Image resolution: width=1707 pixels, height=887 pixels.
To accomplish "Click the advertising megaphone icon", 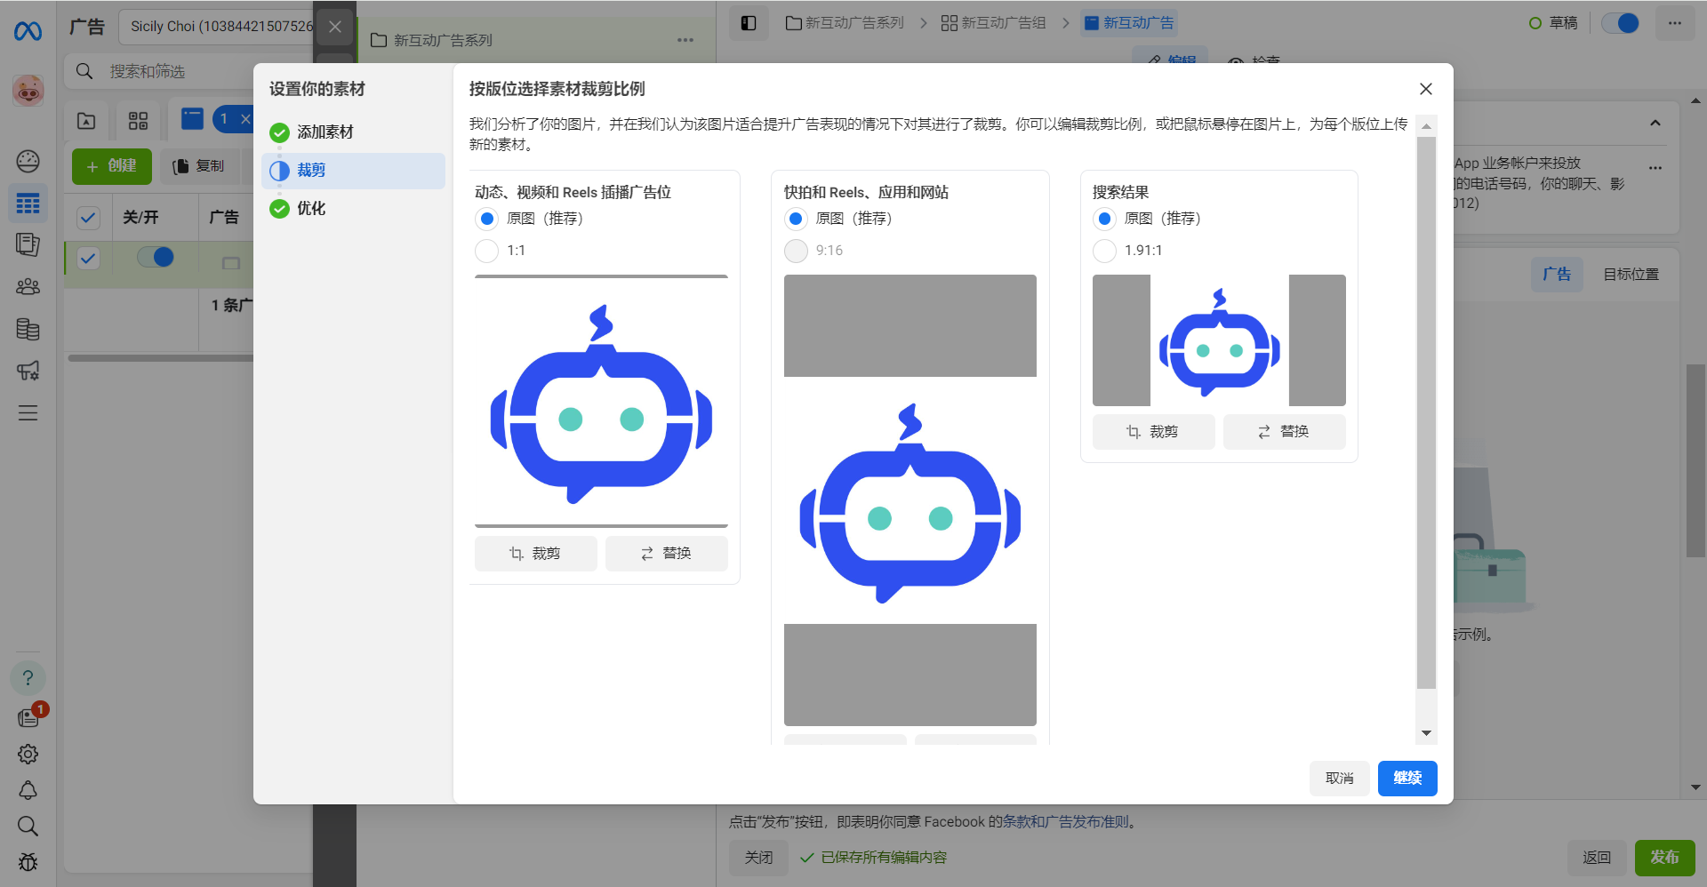I will (x=28, y=371).
